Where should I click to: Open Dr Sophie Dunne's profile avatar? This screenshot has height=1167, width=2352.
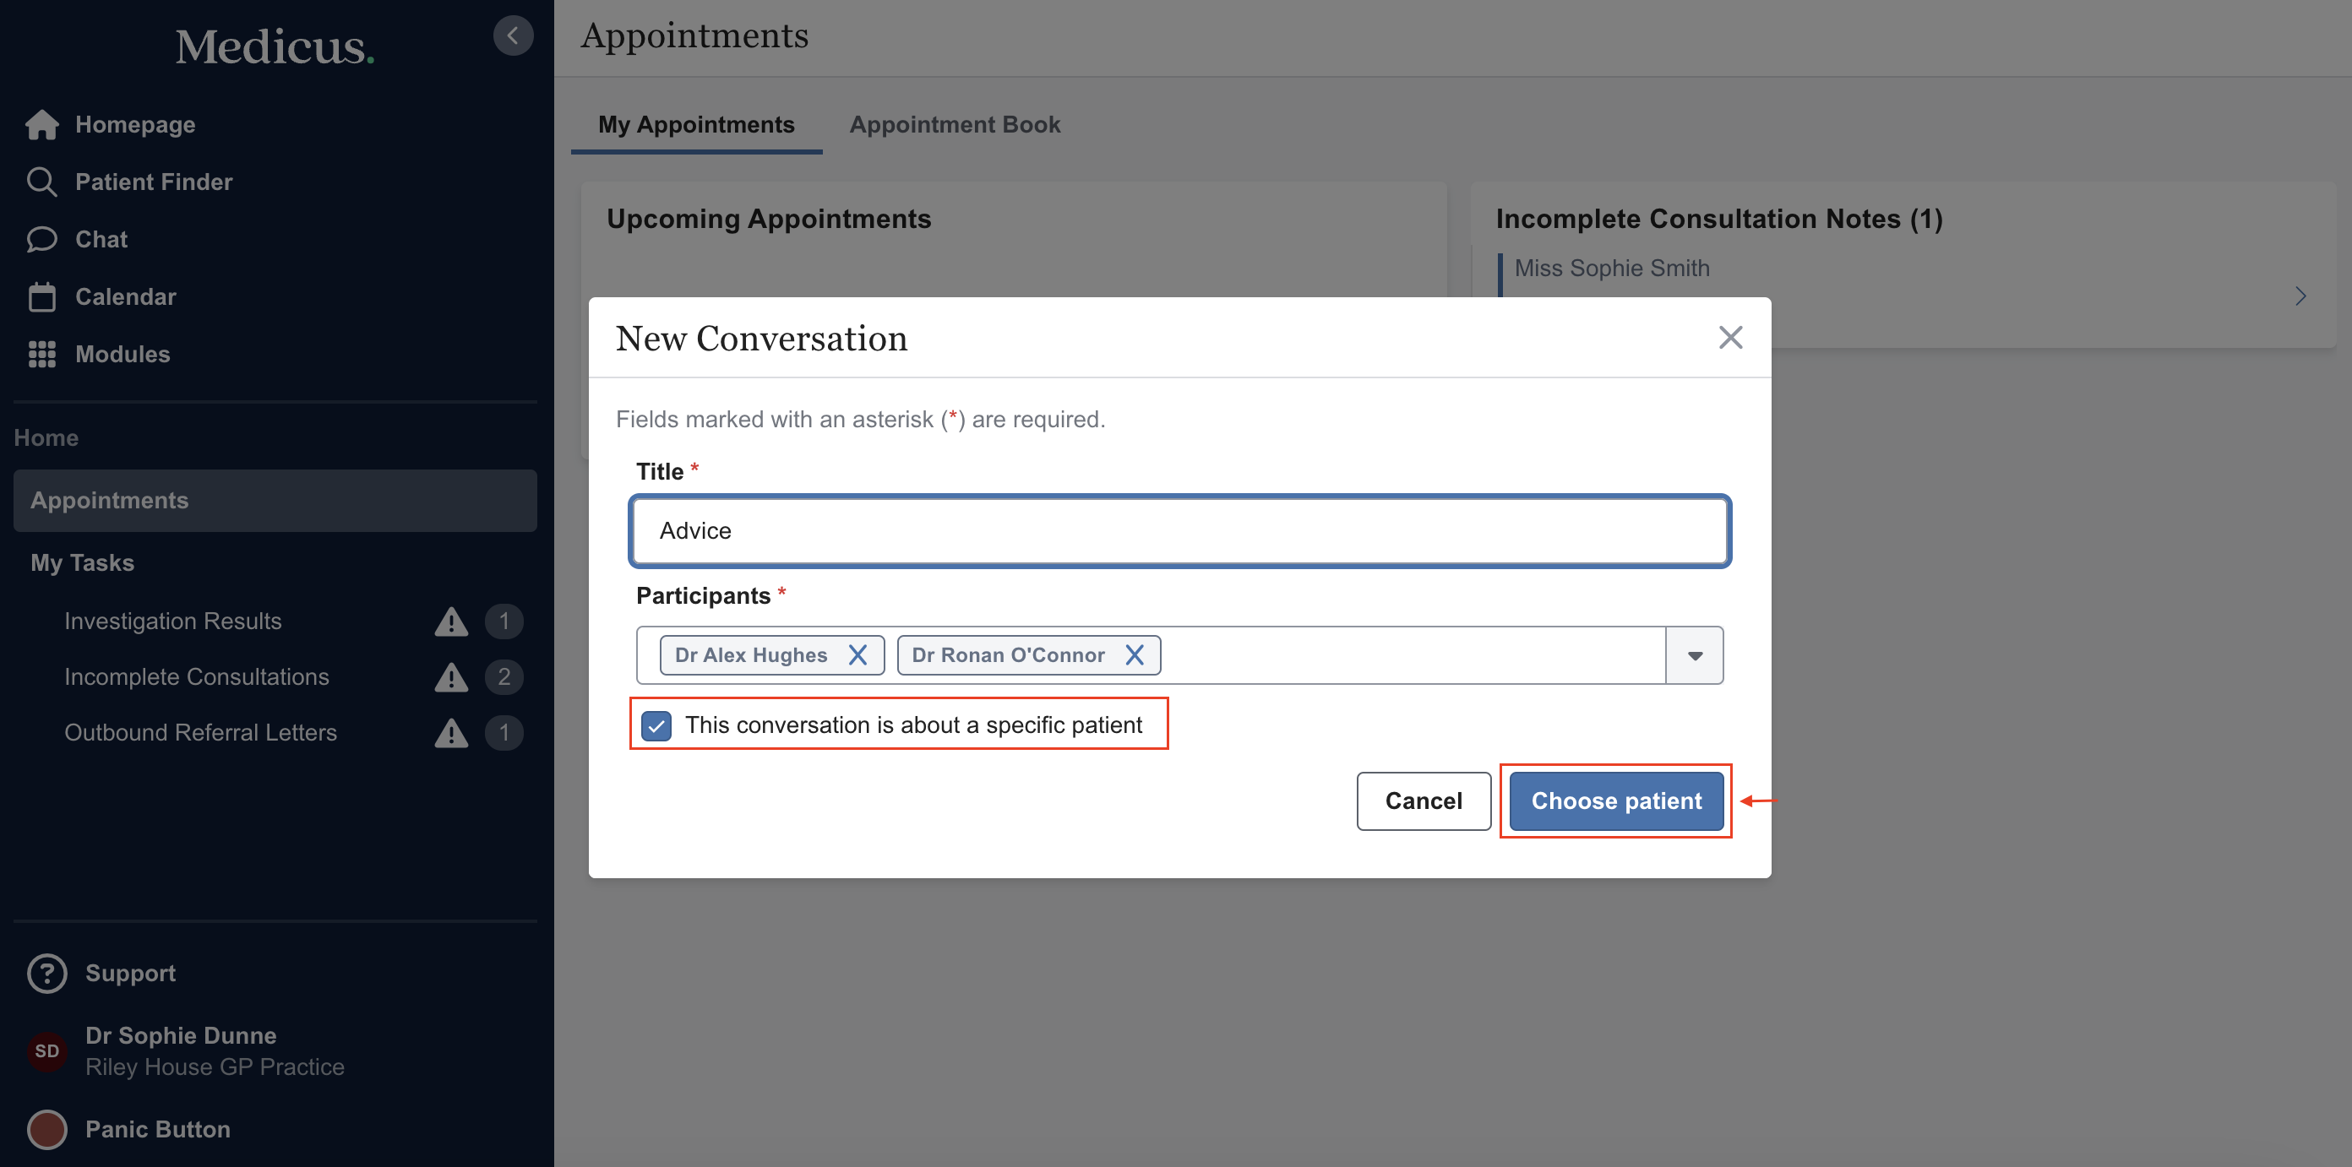click(46, 1051)
